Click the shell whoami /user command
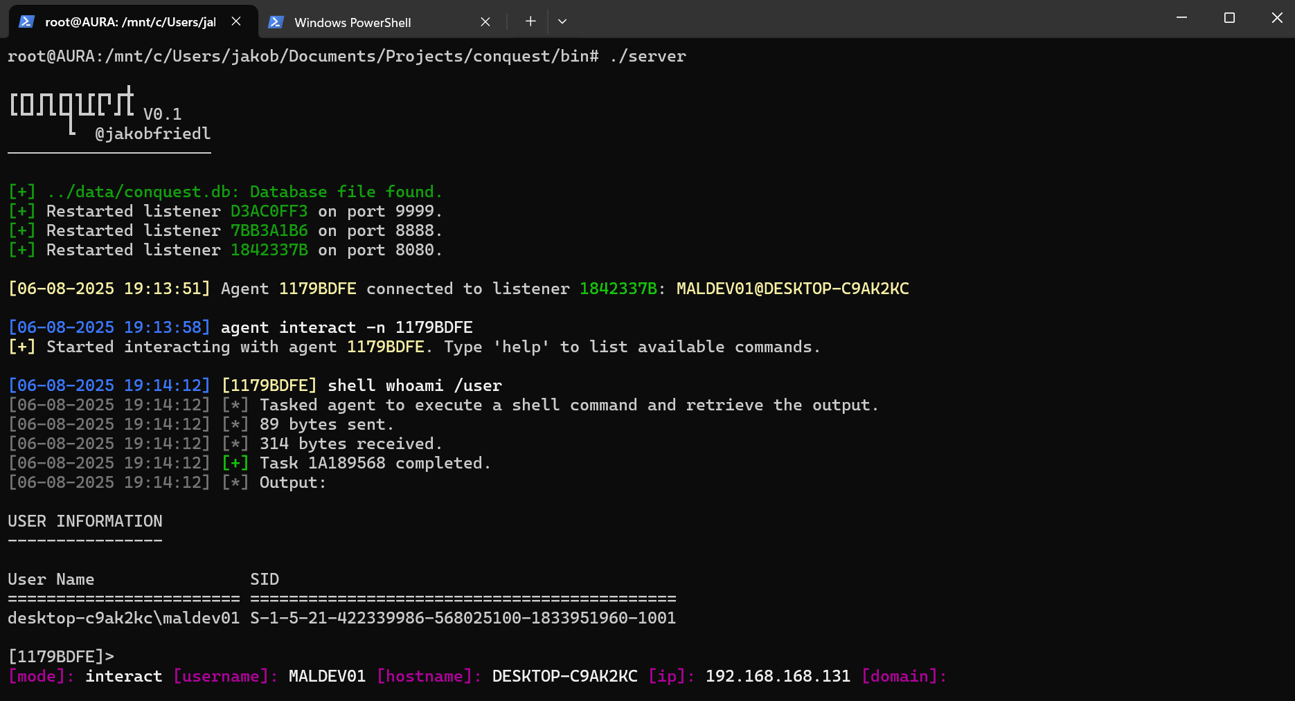Image resolution: width=1295 pixels, height=701 pixels. pyautogui.click(x=414, y=385)
